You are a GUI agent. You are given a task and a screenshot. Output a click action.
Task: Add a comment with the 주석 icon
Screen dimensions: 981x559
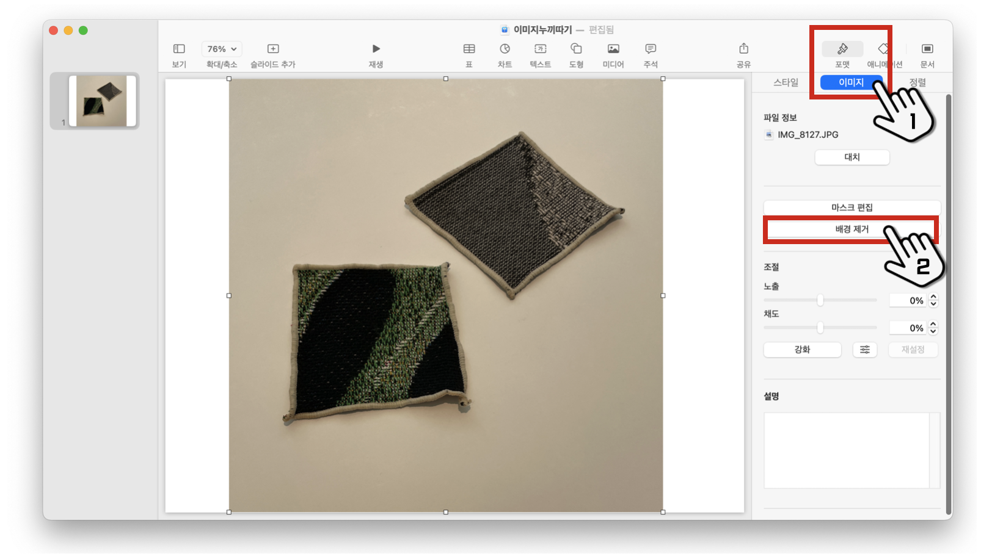(x=651, y=49)
